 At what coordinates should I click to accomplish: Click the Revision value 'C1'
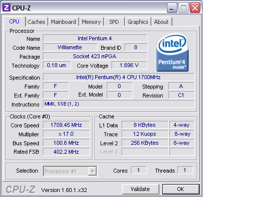181,95
